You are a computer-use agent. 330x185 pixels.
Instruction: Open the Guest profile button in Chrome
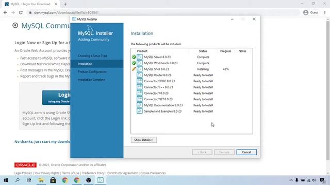[310, 12]
